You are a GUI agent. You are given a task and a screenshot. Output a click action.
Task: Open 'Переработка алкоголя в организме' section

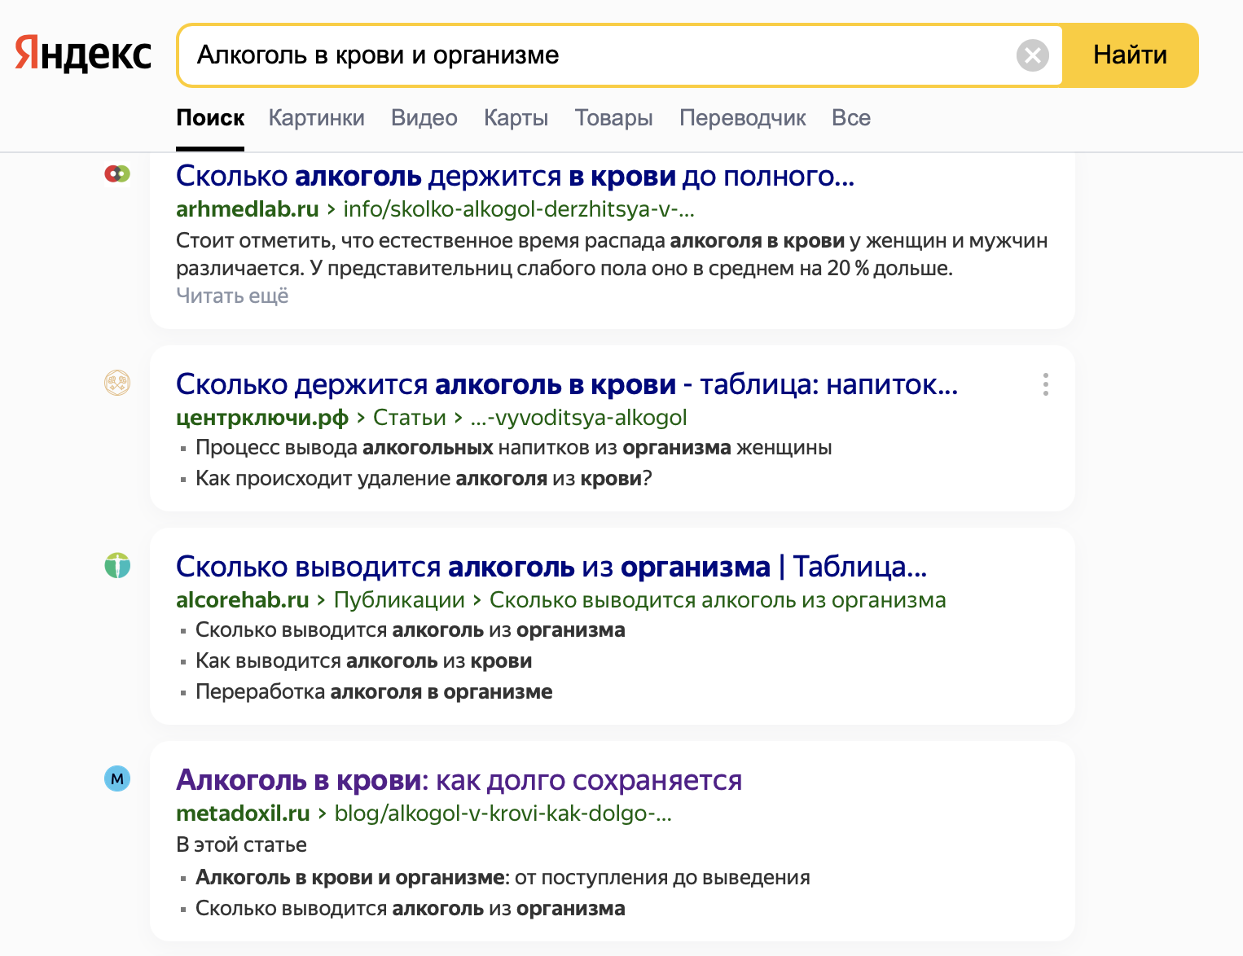(x=374, y=692)
